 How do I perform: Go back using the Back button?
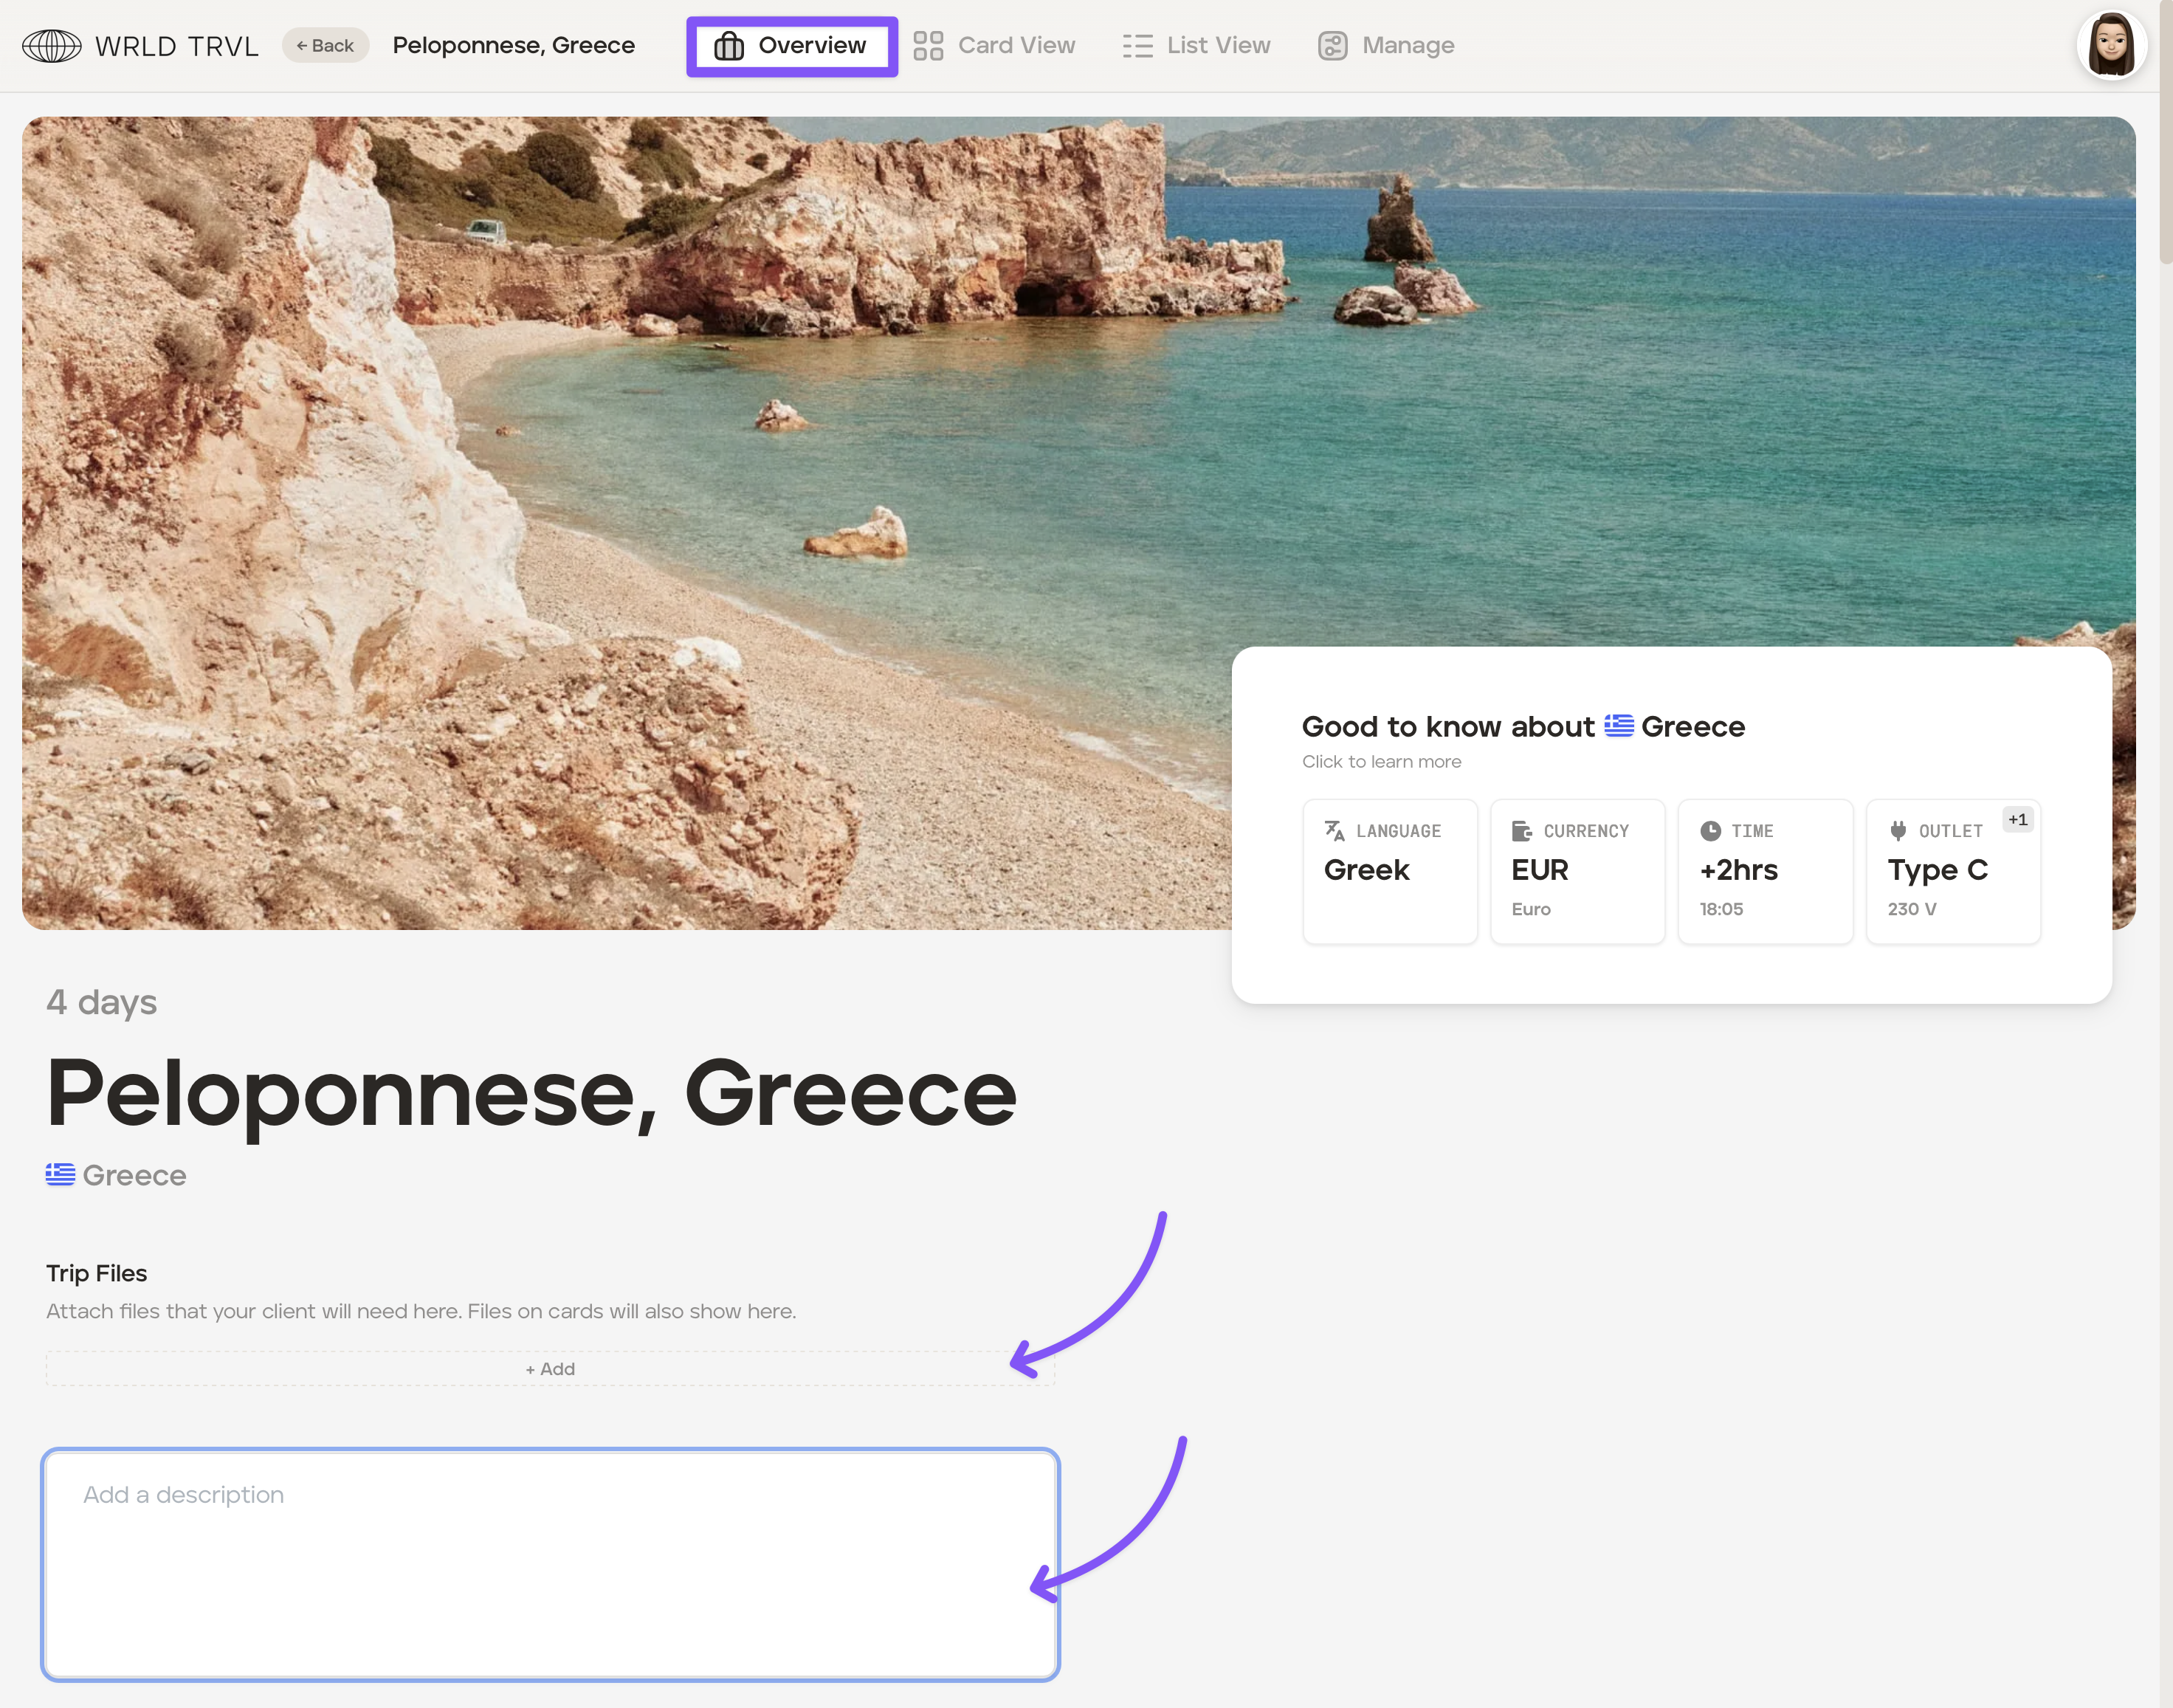(325, 46)
